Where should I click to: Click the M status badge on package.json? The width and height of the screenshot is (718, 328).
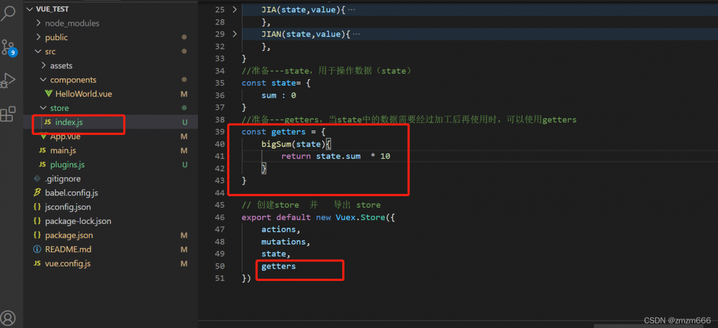(184, 235)
